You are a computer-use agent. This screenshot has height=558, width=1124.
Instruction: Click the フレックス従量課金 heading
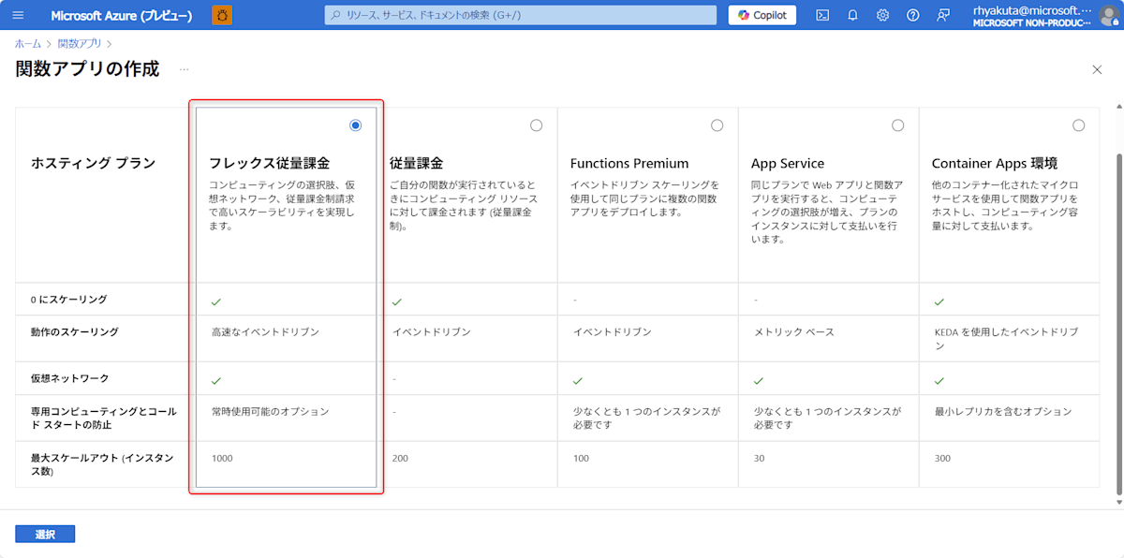pyautogui.click(x=270, y=163)
